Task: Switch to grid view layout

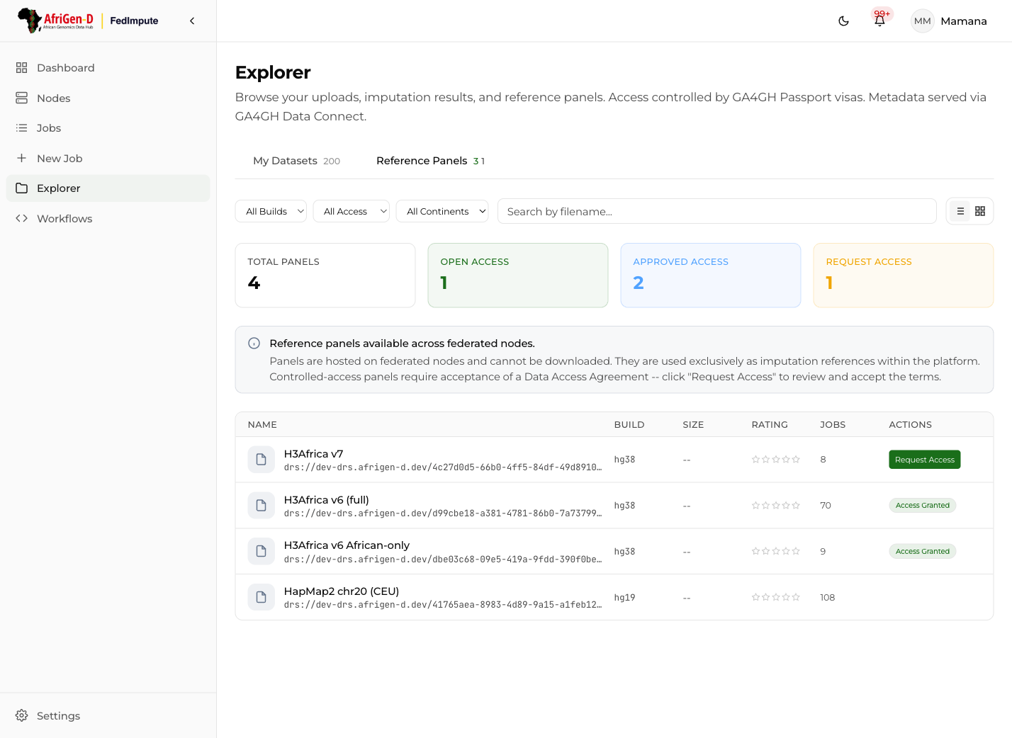Action: click(x=980, y=211)
